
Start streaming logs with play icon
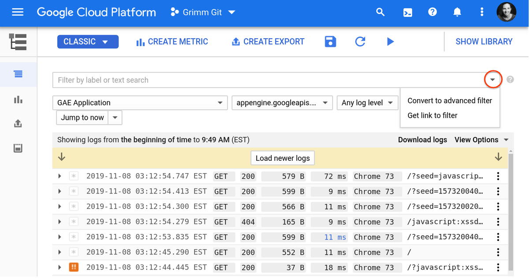coord(390,42)
